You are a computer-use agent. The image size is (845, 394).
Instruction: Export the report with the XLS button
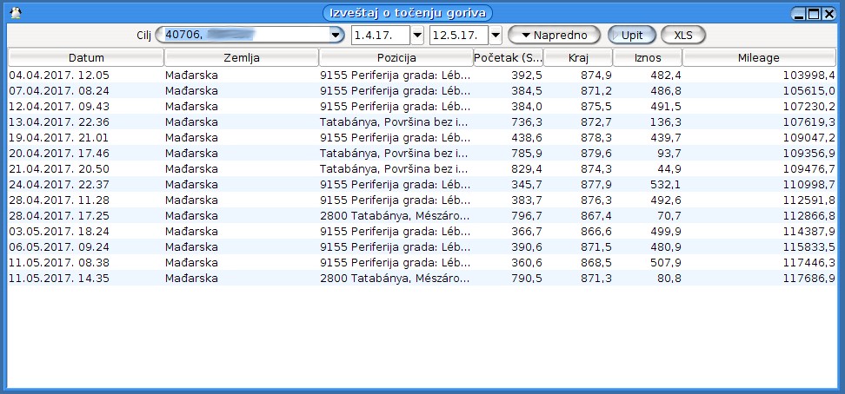[x=683, y=35]
